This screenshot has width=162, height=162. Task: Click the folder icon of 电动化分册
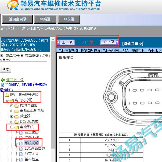tap(12, 100)
